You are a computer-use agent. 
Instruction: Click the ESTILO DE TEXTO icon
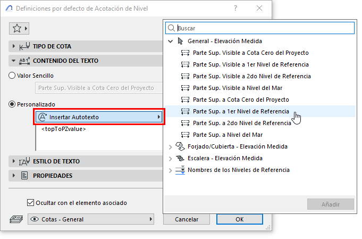[x=24, y=161]
